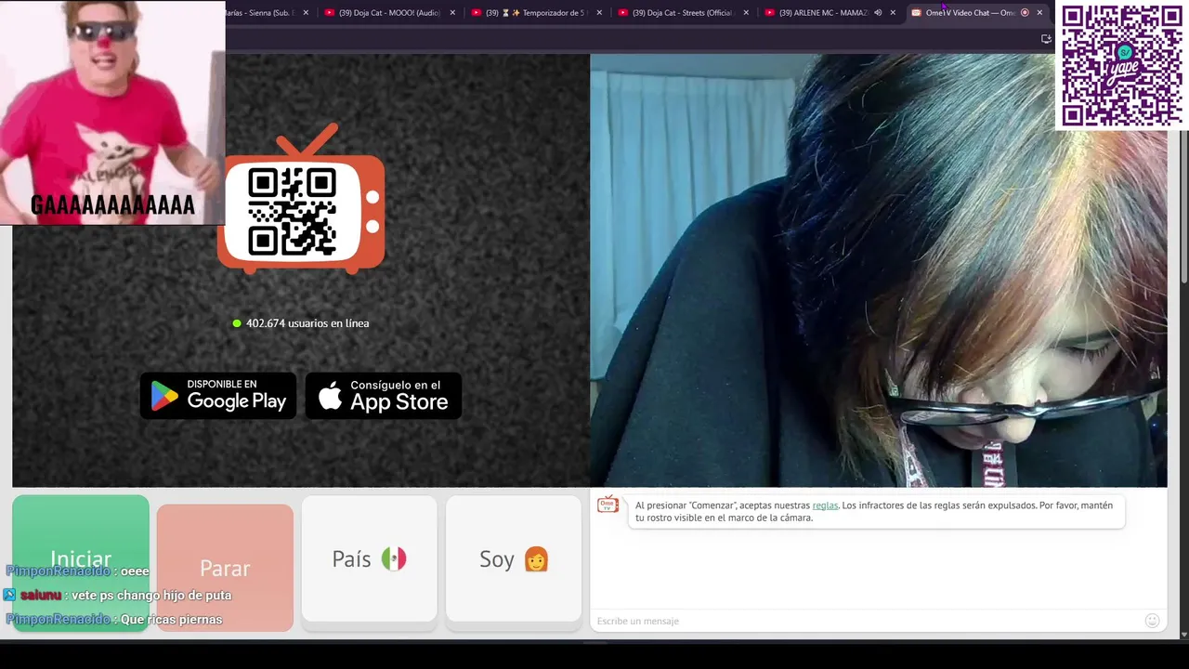1189x669 pixels.
Task: Close the Doja Cat - MOOO! tab
Action: (x=452, y=13)
